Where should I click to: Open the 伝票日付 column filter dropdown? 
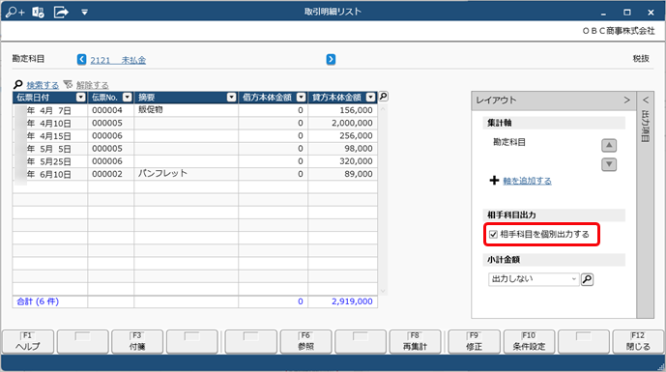(80, 98)
